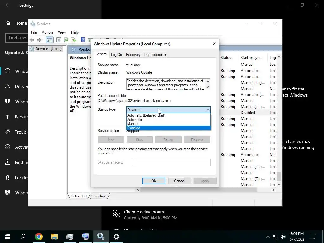Click the Forward arrow in Services toolbar
This screenshot has height=243, width=324.
39,40
